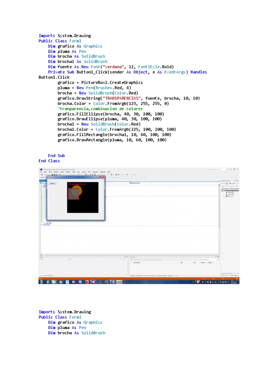Open the BUILD menu
The width and height of the screenshot is (278, 371).
coord(62,172)
